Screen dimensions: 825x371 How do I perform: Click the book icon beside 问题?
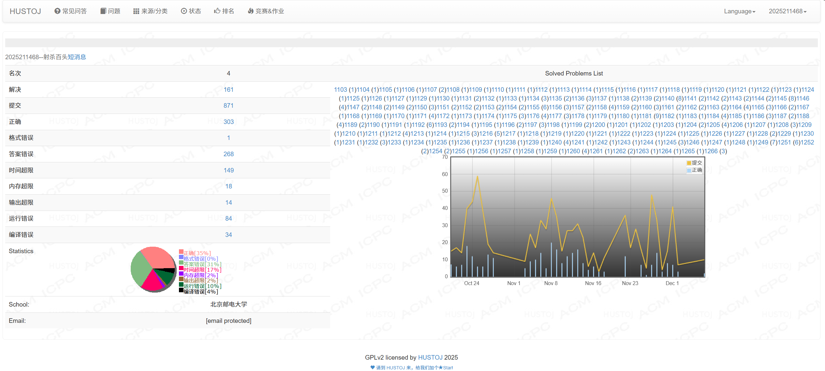(x=103, y=11)
